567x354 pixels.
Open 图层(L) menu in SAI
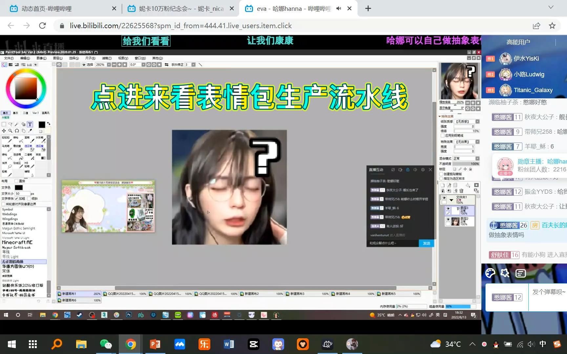(x=58, y=58)
